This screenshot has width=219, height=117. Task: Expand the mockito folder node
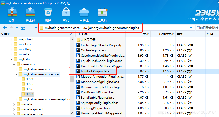12,44
